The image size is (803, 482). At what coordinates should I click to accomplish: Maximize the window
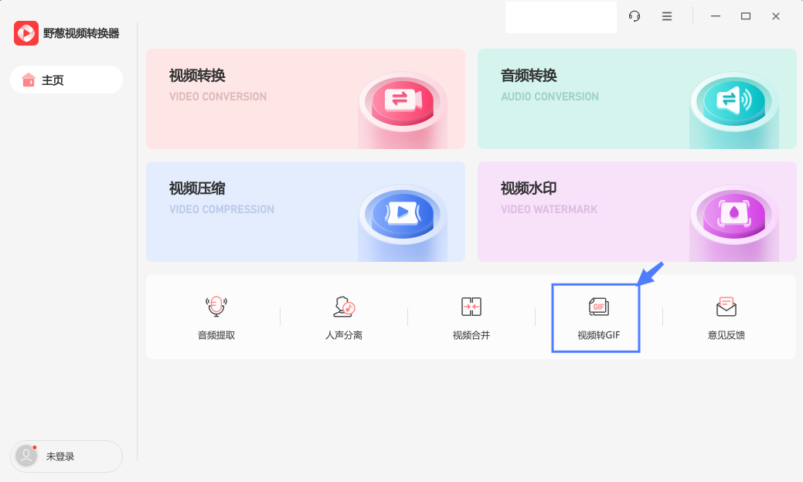click(x=746, y=16)
